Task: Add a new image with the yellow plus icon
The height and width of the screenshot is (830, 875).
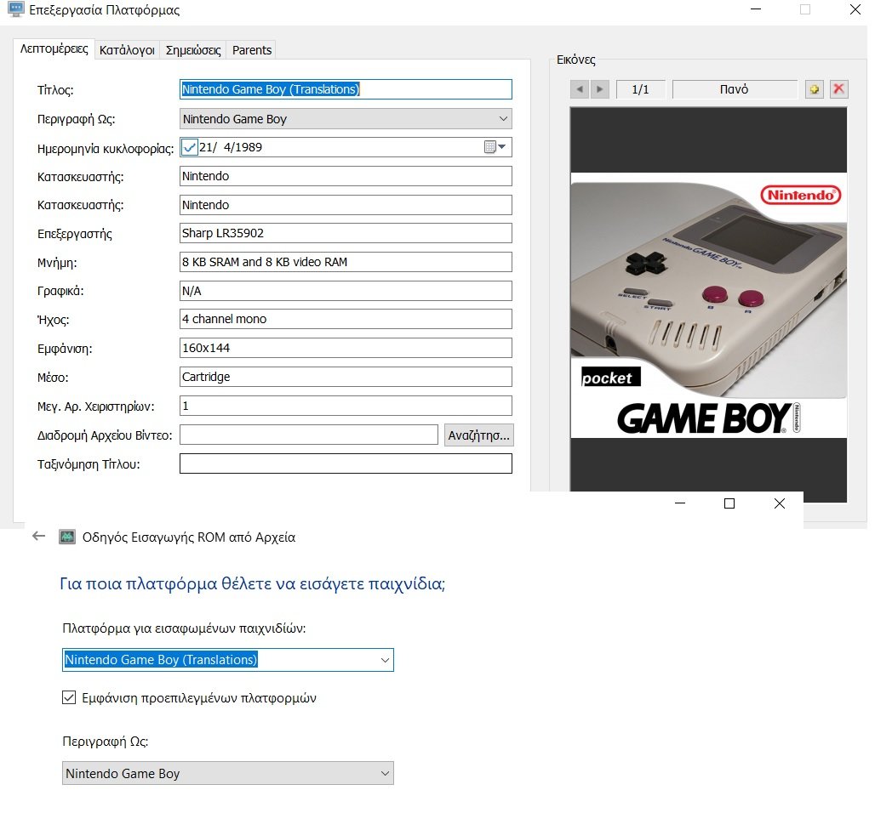Action: pos(815,89)
